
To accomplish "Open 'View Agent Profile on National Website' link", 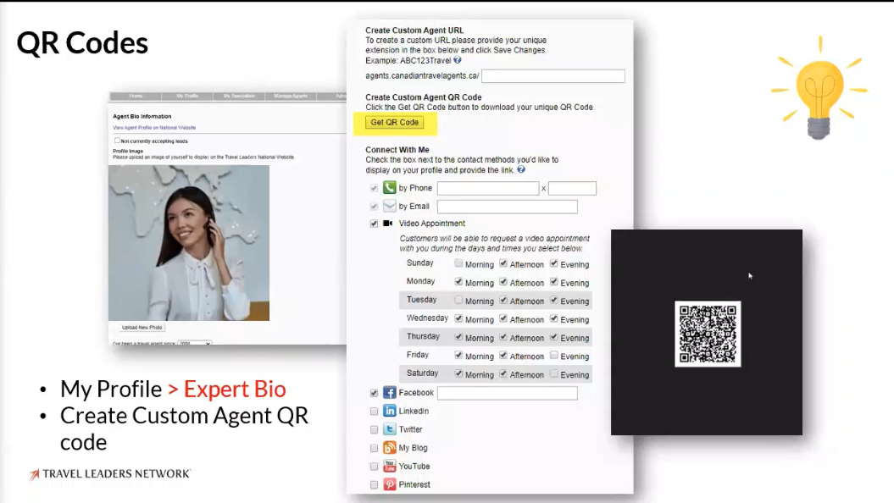I will [154, 128].
